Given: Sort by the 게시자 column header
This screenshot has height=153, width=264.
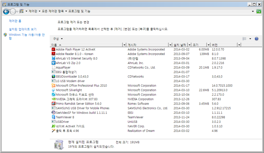Looking at the screenshot, I should [x=147, y=45].
